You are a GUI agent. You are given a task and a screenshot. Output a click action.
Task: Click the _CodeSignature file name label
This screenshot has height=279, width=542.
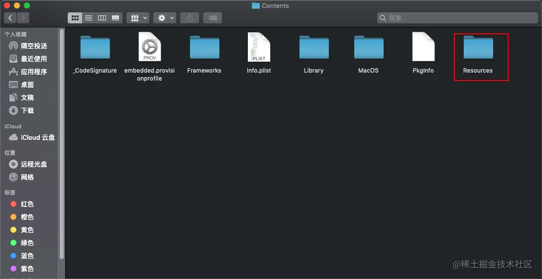(95, 71)
